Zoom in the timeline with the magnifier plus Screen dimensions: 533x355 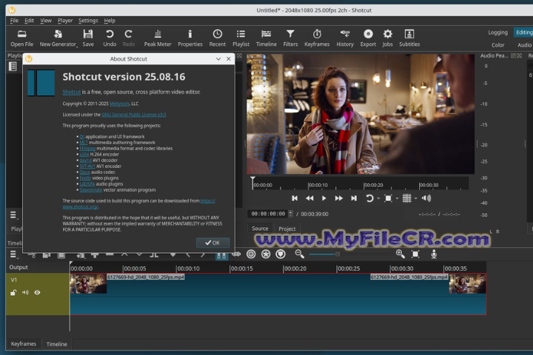pos(400,254)
